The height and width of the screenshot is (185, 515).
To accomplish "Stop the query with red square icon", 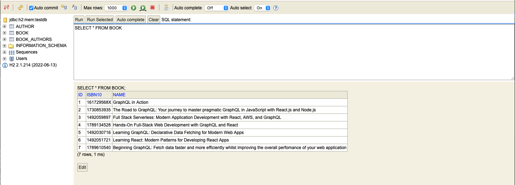I will click(153, 8).
